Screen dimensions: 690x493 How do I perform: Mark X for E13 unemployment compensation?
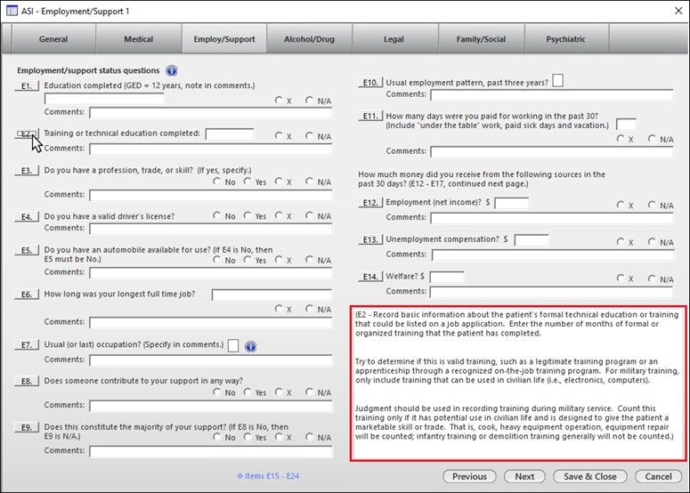pyautogui.click(x=621, y=241)
